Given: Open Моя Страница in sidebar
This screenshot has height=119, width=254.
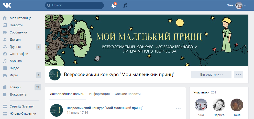Looking at the screenshot, I should coord(20,18).
